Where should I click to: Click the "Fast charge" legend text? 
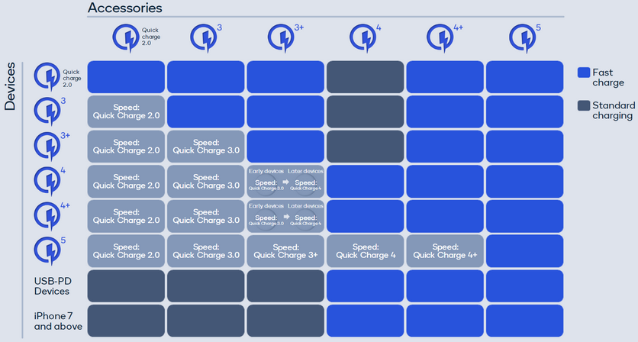coord(608,77)
